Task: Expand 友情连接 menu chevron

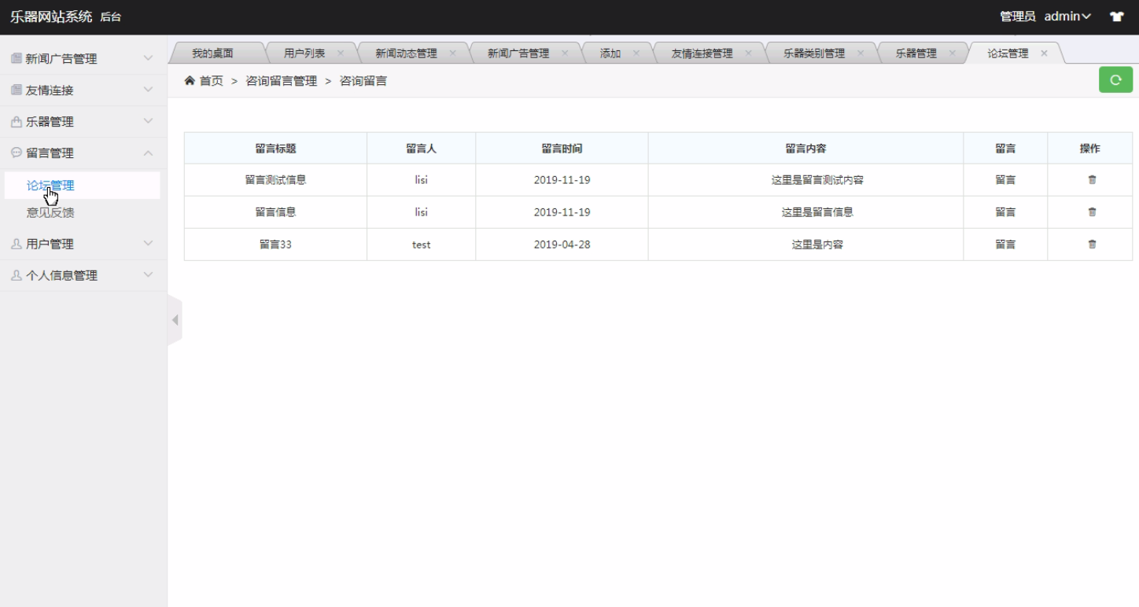Action: [x=148, y=90]
